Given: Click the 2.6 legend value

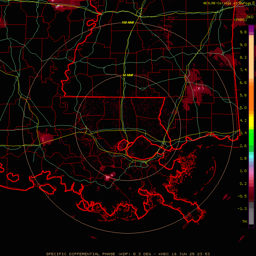Looking at the screenshot, I should (243, 146).
